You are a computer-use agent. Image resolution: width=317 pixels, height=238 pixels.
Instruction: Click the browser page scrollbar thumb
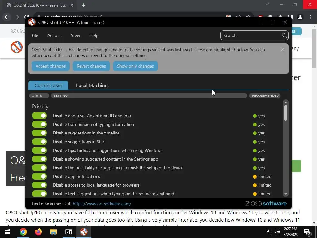(314, 49)
